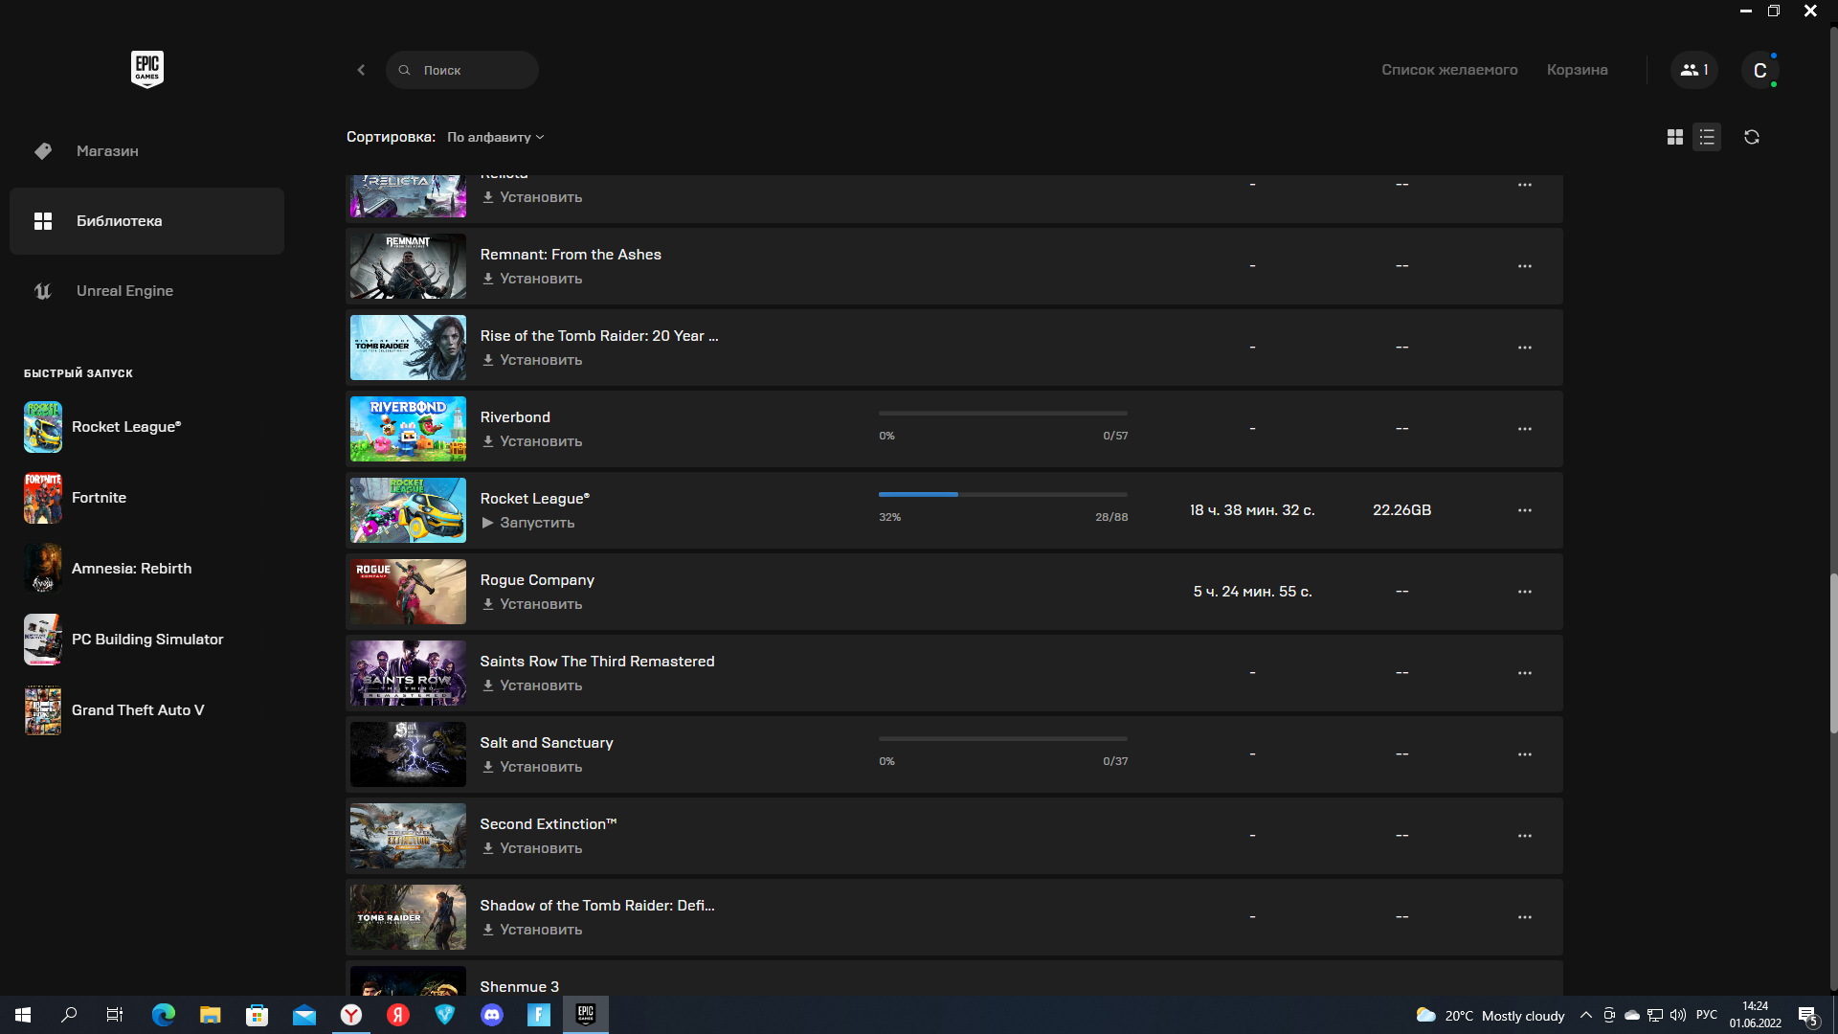Show hidden system tray icons

[x=1586, y=1015]
